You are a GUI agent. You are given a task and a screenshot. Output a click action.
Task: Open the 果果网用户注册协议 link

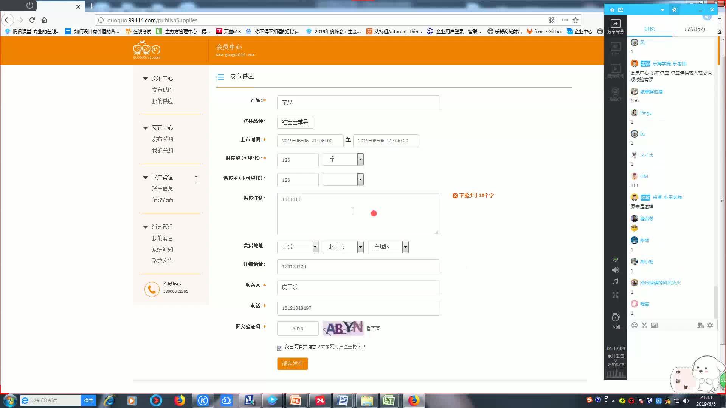341,346
